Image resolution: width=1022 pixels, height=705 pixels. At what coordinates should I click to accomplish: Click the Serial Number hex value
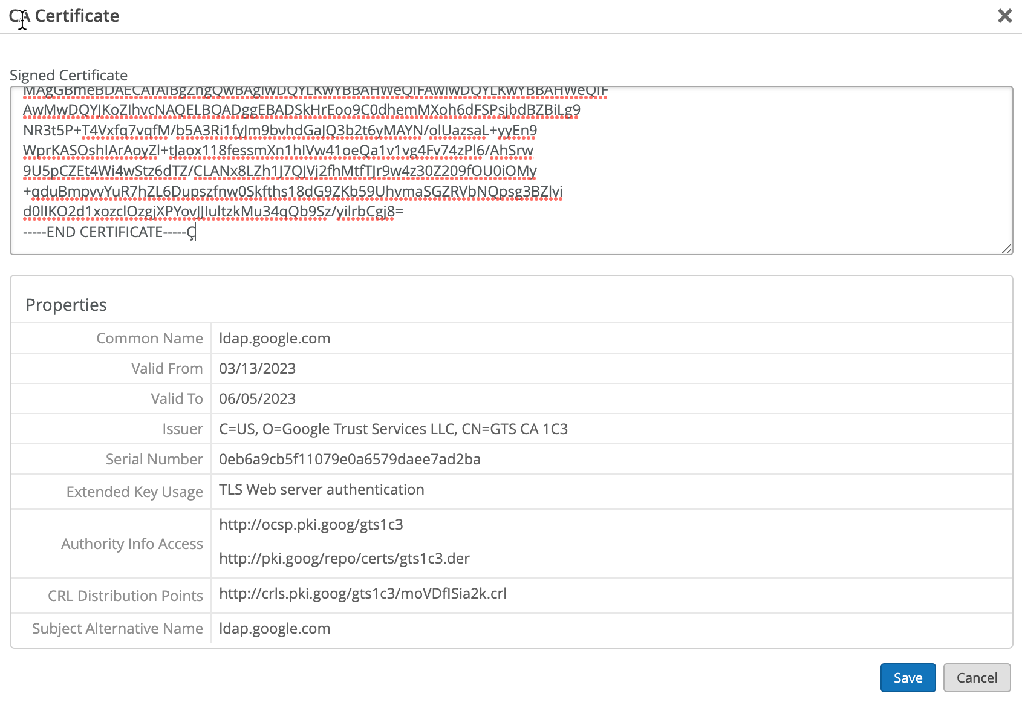tap(350, 460)
